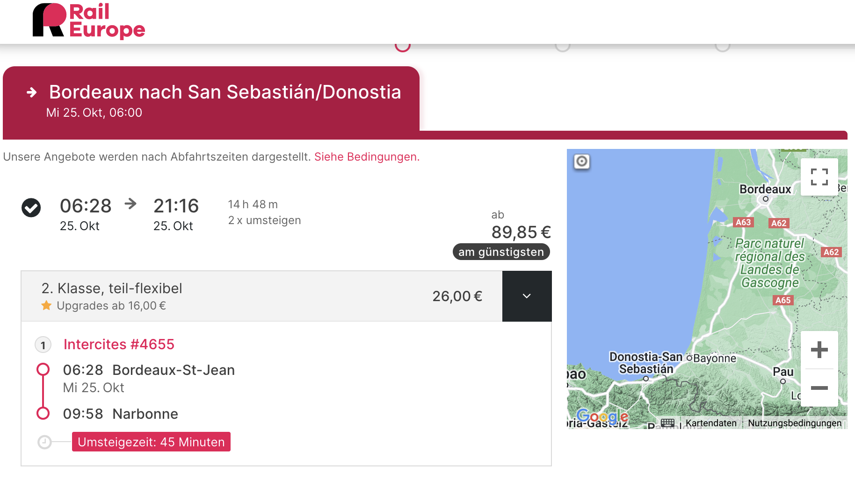Click the first progress step circle
855x479 pixels.
click(403, 46)
